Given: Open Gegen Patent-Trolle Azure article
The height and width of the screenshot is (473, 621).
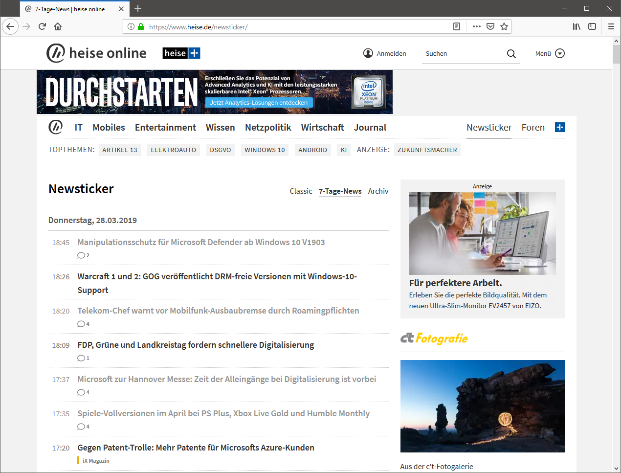Looking at the screenshot, I should pyautogui.click(x=196, y=448).
